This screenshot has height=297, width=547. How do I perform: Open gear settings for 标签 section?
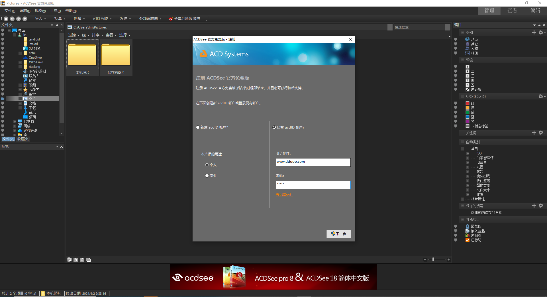541,96
